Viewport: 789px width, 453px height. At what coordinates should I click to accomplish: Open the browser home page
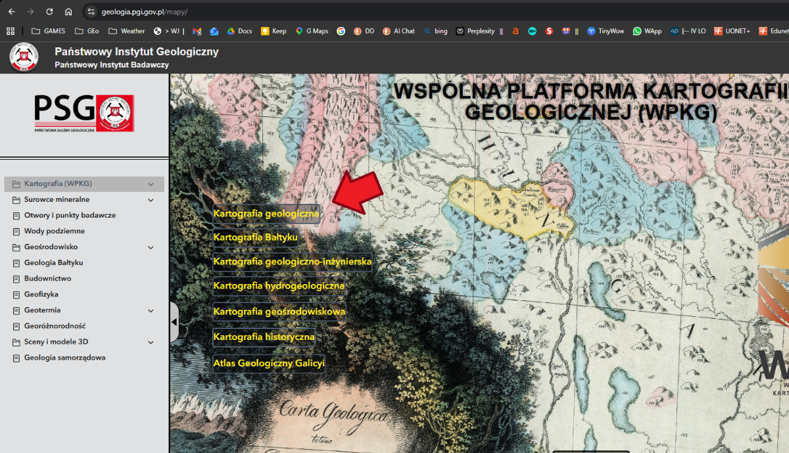pyautogui.click(x=68, y=11)
